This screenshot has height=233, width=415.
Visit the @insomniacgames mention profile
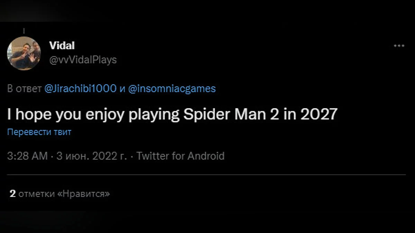(172, 89)
